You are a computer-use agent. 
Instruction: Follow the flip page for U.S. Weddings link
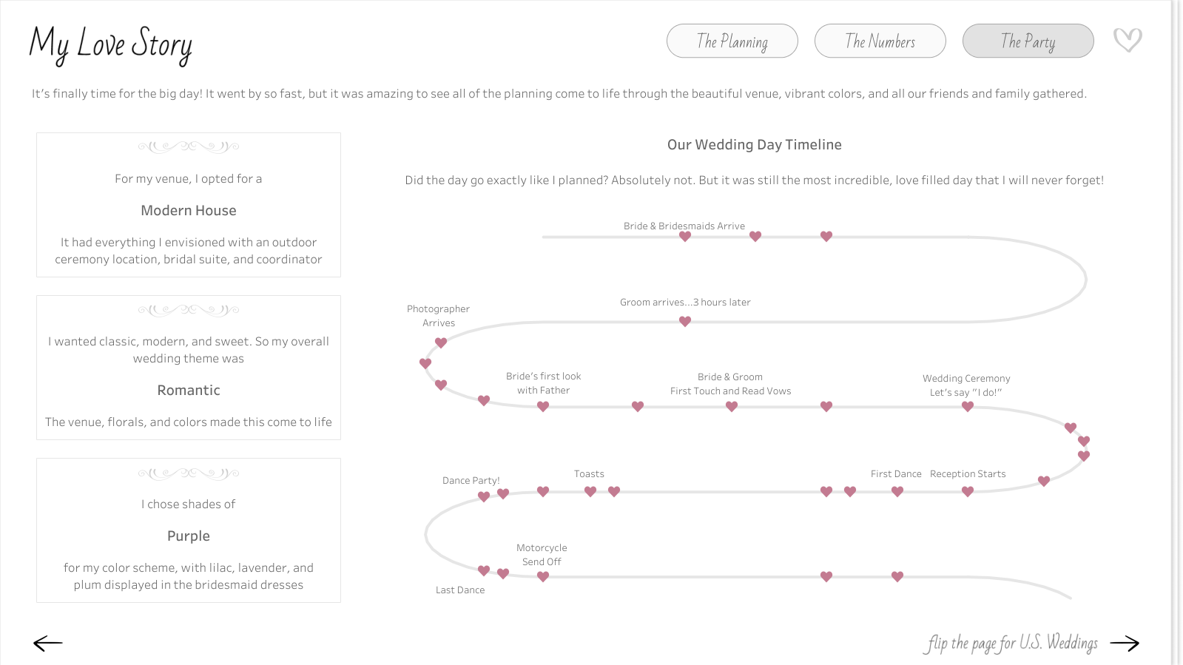tap(1011, 643)
